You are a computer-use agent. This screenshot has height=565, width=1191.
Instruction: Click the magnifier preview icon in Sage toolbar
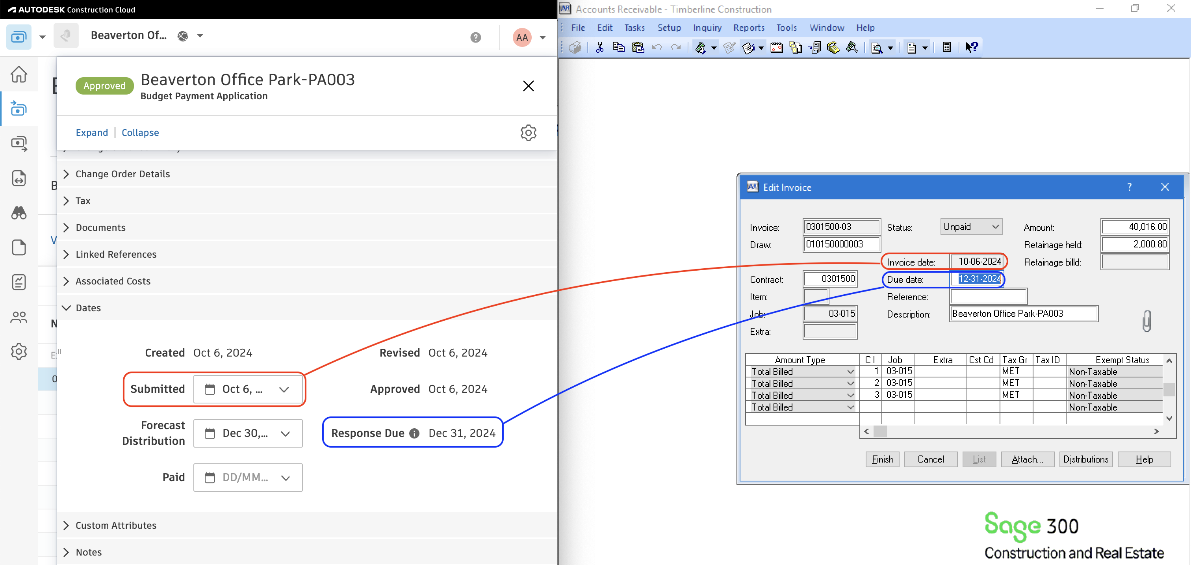point(877,47)
